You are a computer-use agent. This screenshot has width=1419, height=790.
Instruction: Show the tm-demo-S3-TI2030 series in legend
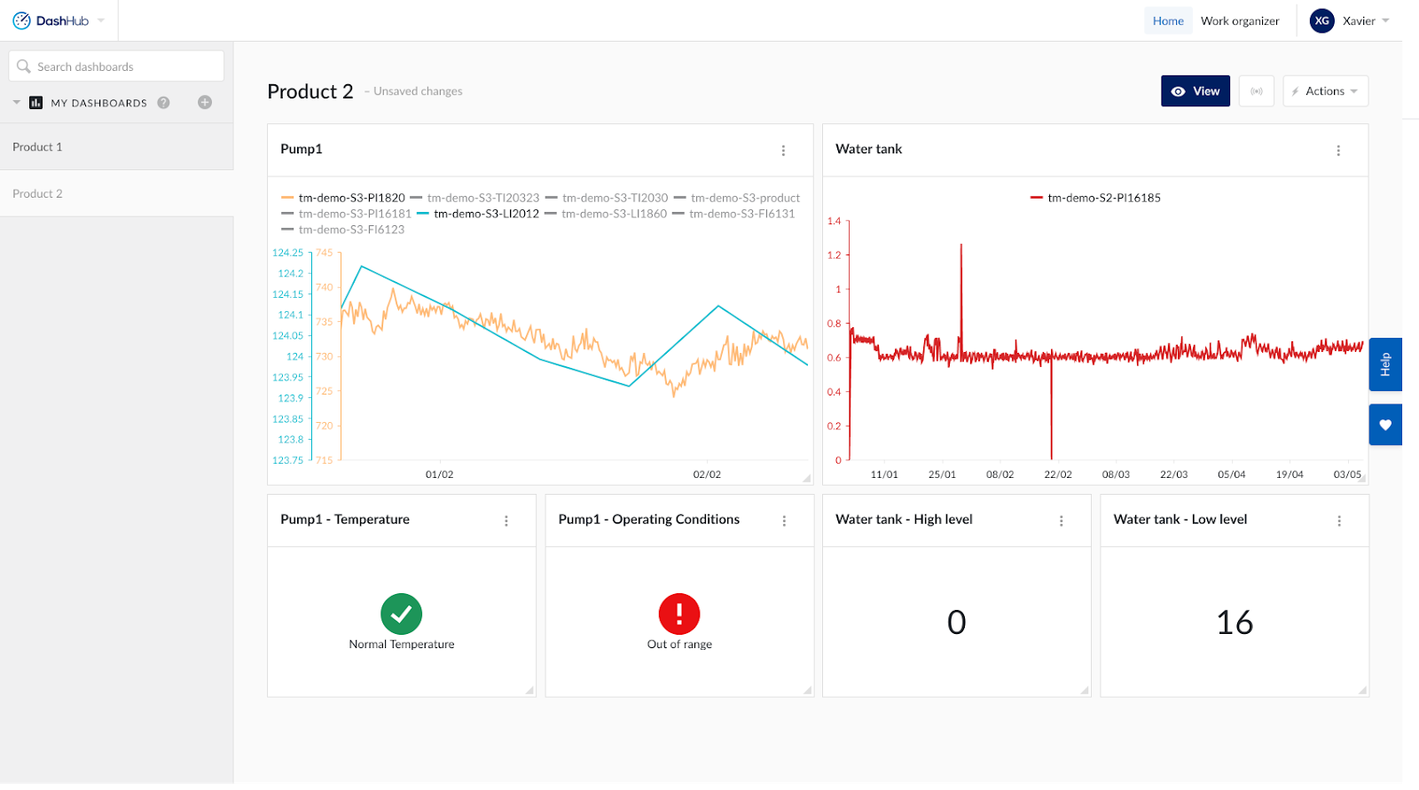[607, 198]
